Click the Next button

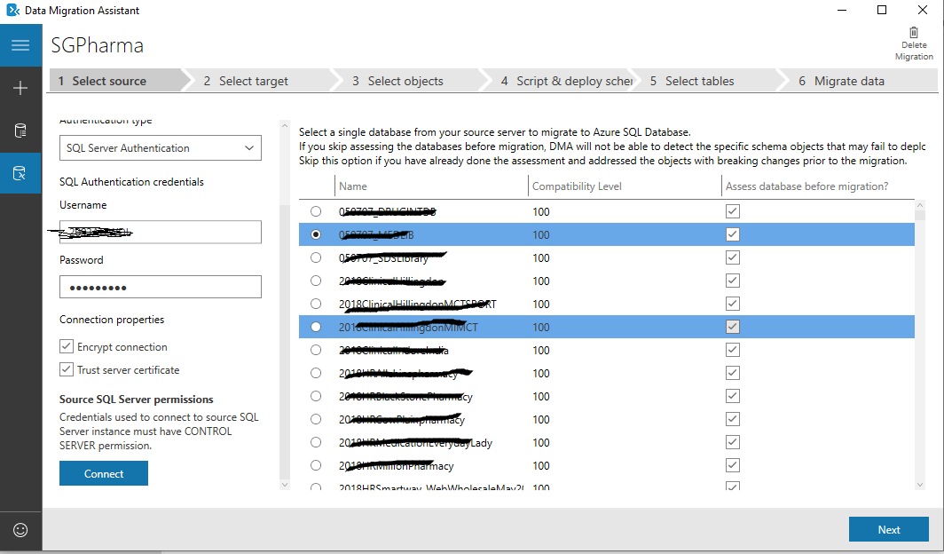point(889,529)
